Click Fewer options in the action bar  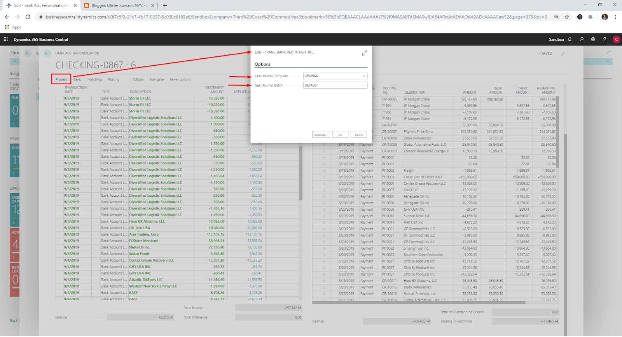pos(180,79)
